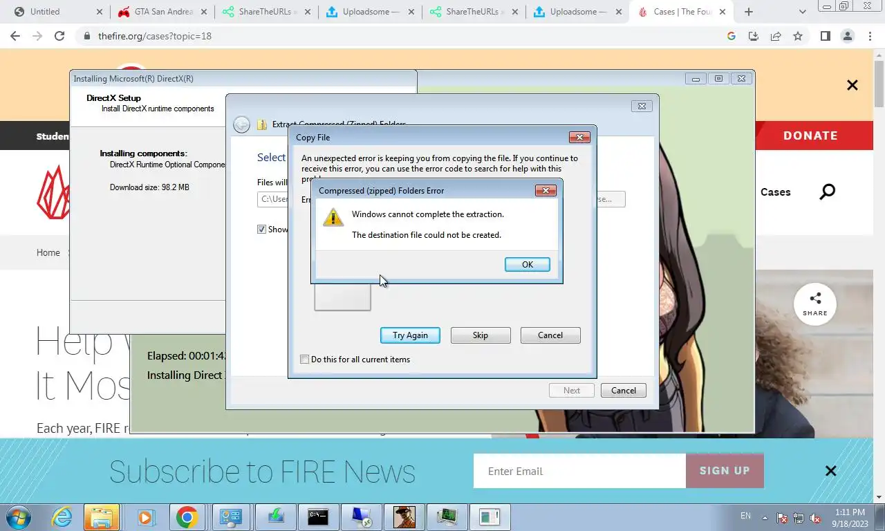Open Chrome from taskbar
885x531 pixels.
click(x=187, y=517)
